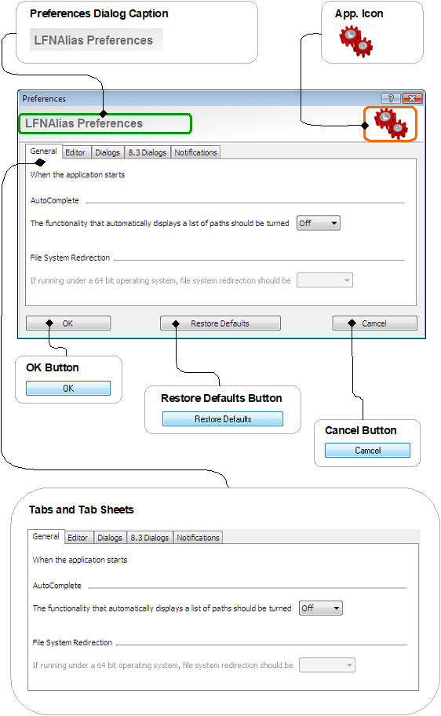
Task: Click the red gears icon in the App. Icon callout
Action: 356,42
